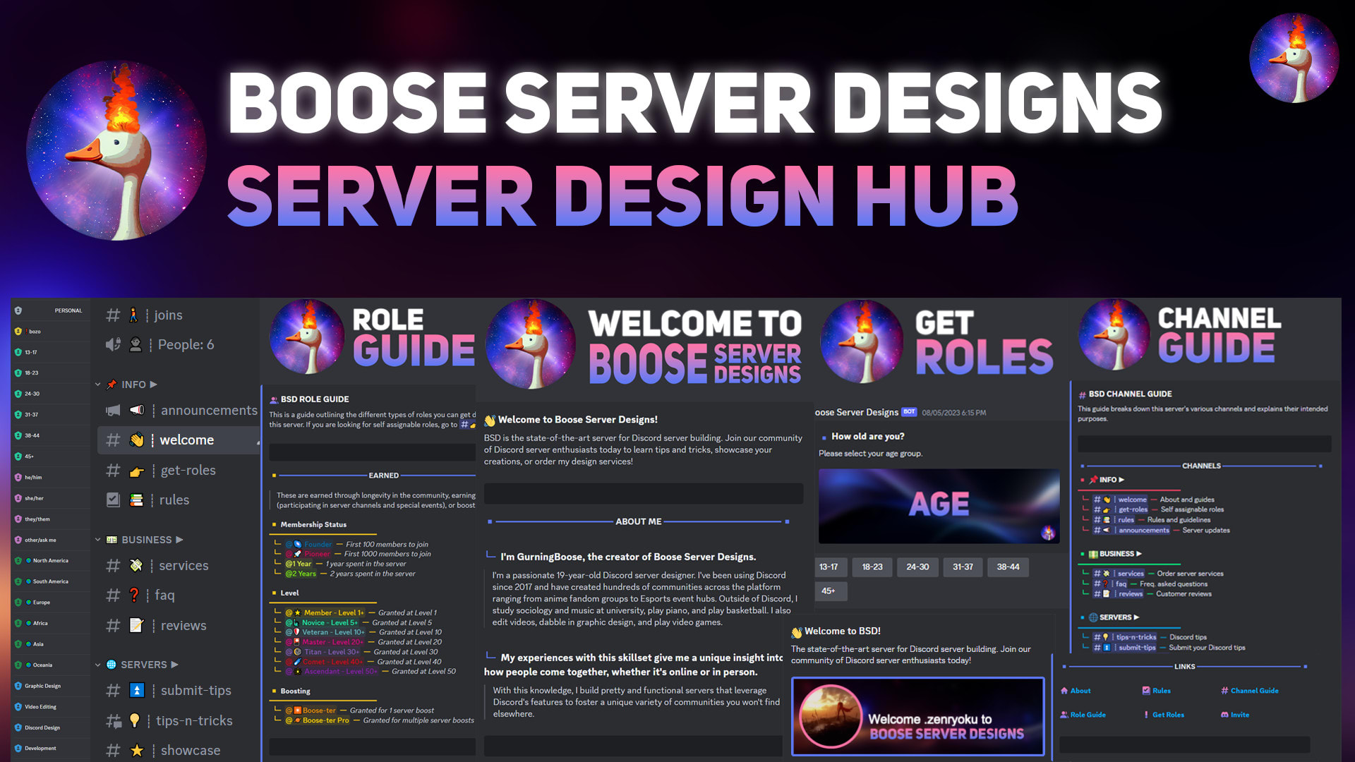The image size is (1355, 762).
Task: Click the notepad emoji beside the reviews channel
Action: point(137,625)
